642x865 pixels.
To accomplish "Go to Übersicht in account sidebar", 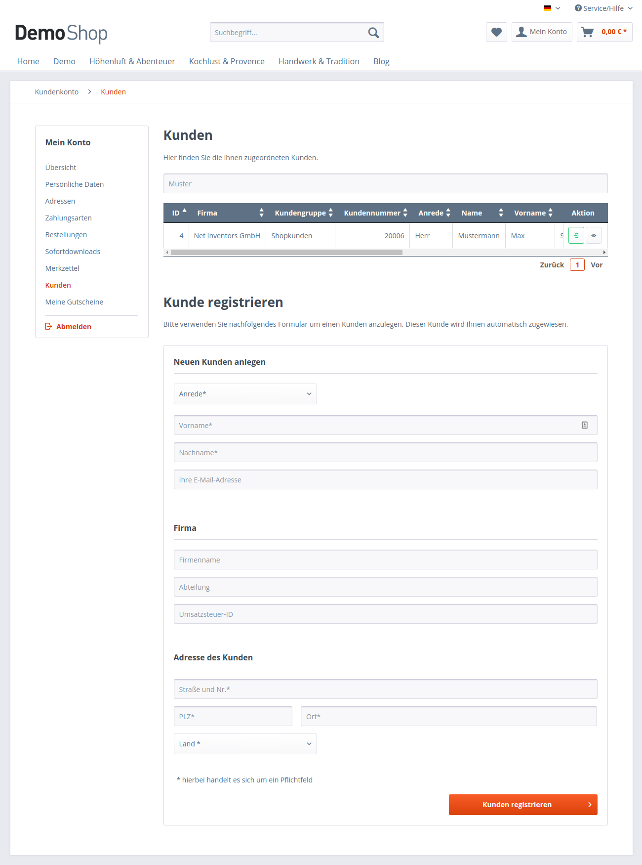I will 61,168.
